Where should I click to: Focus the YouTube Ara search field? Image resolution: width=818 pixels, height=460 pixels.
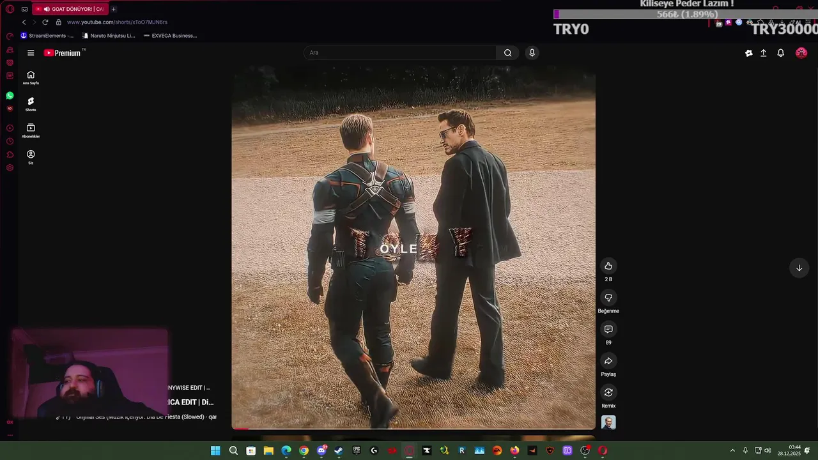pos(399,53)
